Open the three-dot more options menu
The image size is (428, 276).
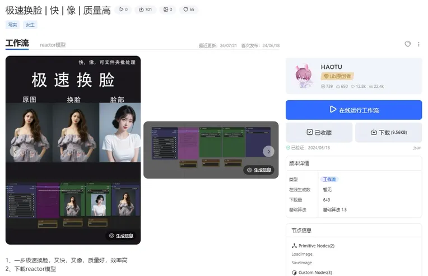418,44
